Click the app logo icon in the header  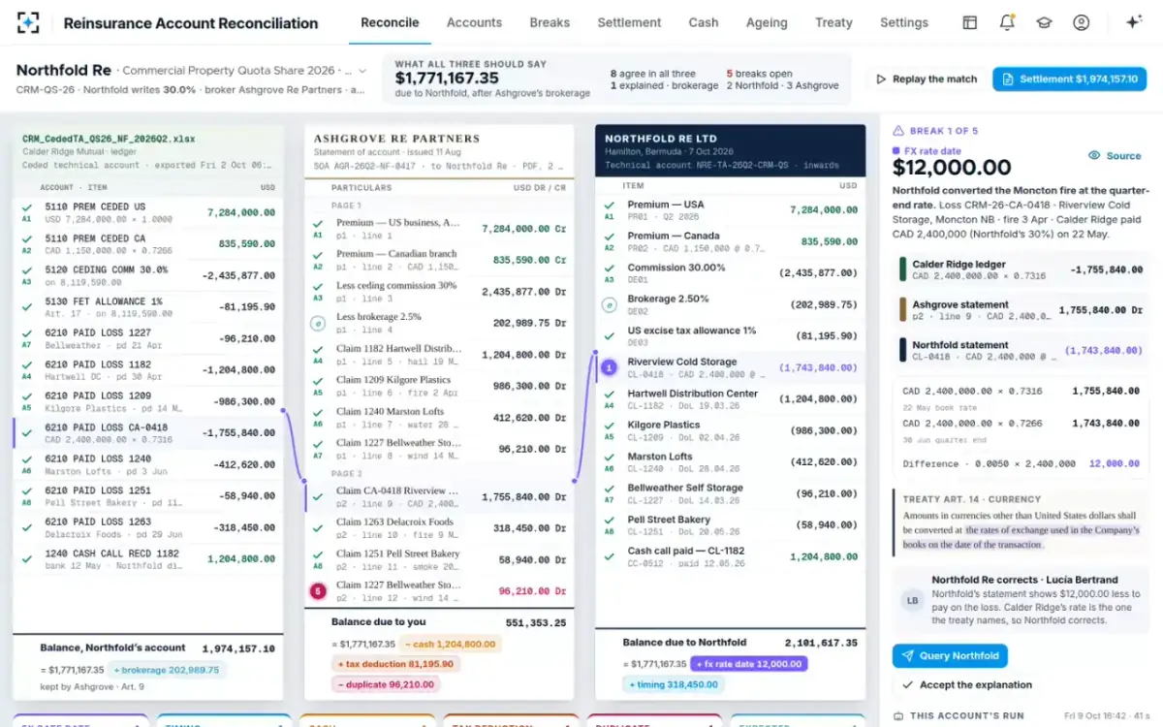tap(28, 22)
